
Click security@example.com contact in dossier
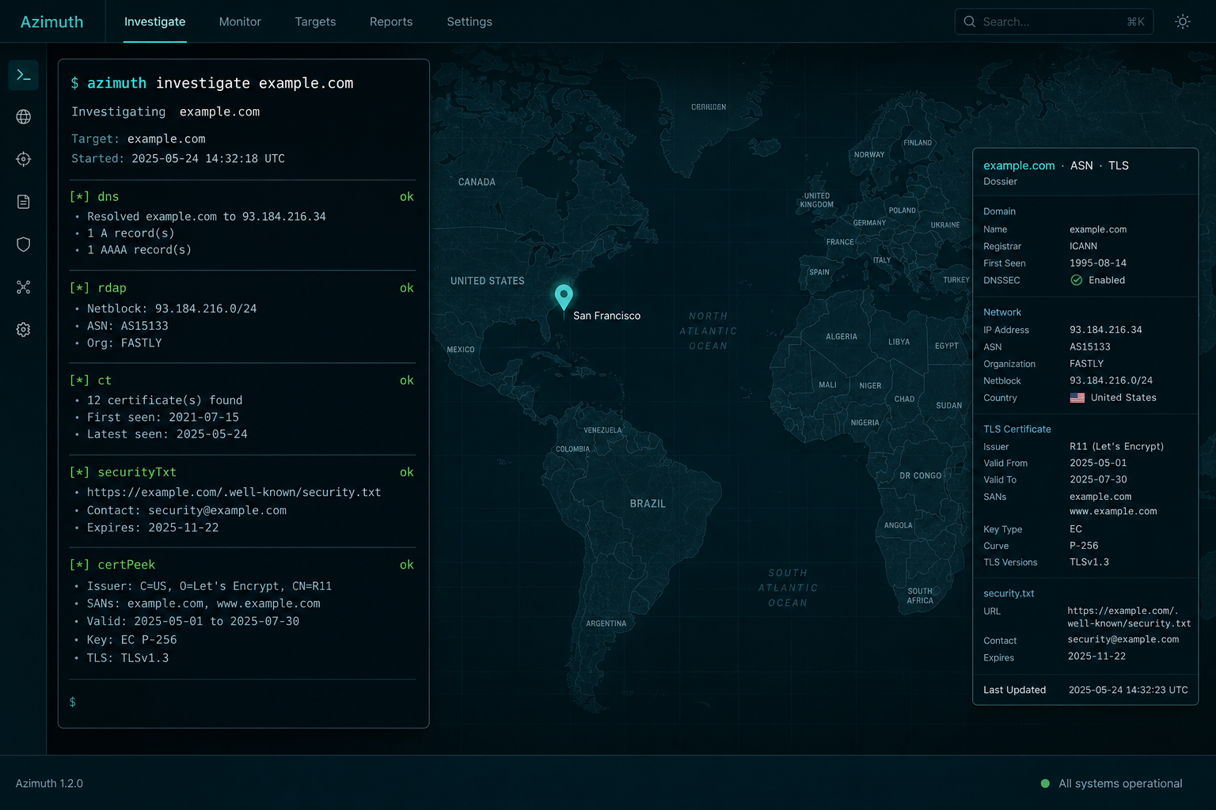[1123, 639]
